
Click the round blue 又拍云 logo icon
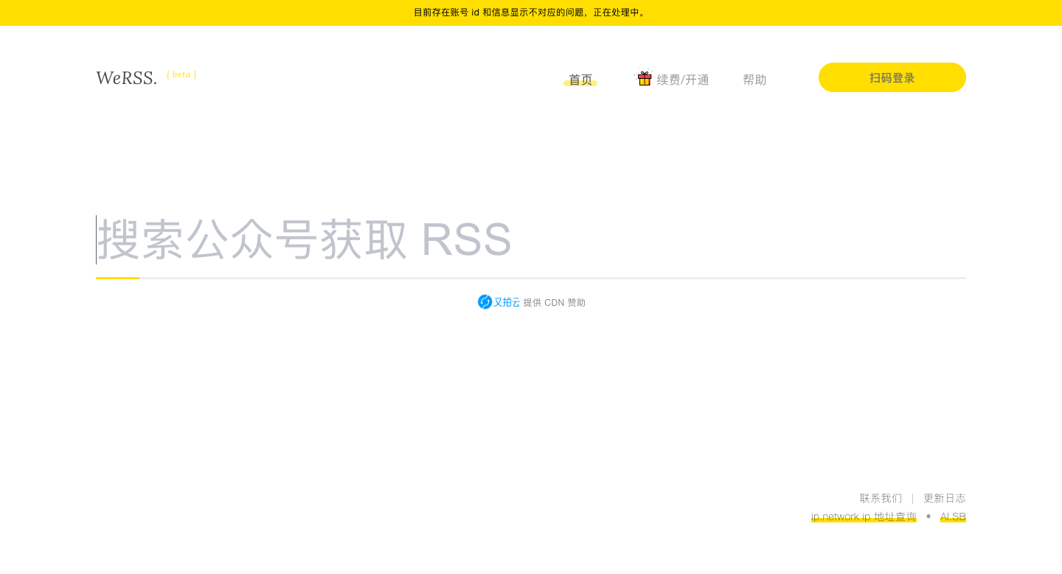point(485,302)
